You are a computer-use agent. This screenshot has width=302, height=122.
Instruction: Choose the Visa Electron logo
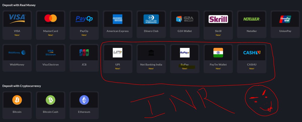(51, 53)
